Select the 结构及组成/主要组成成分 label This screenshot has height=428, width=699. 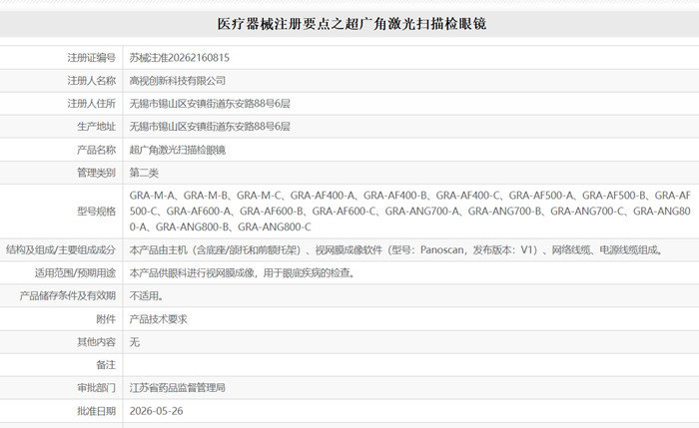pyautogui.click(x=61, y=249)
